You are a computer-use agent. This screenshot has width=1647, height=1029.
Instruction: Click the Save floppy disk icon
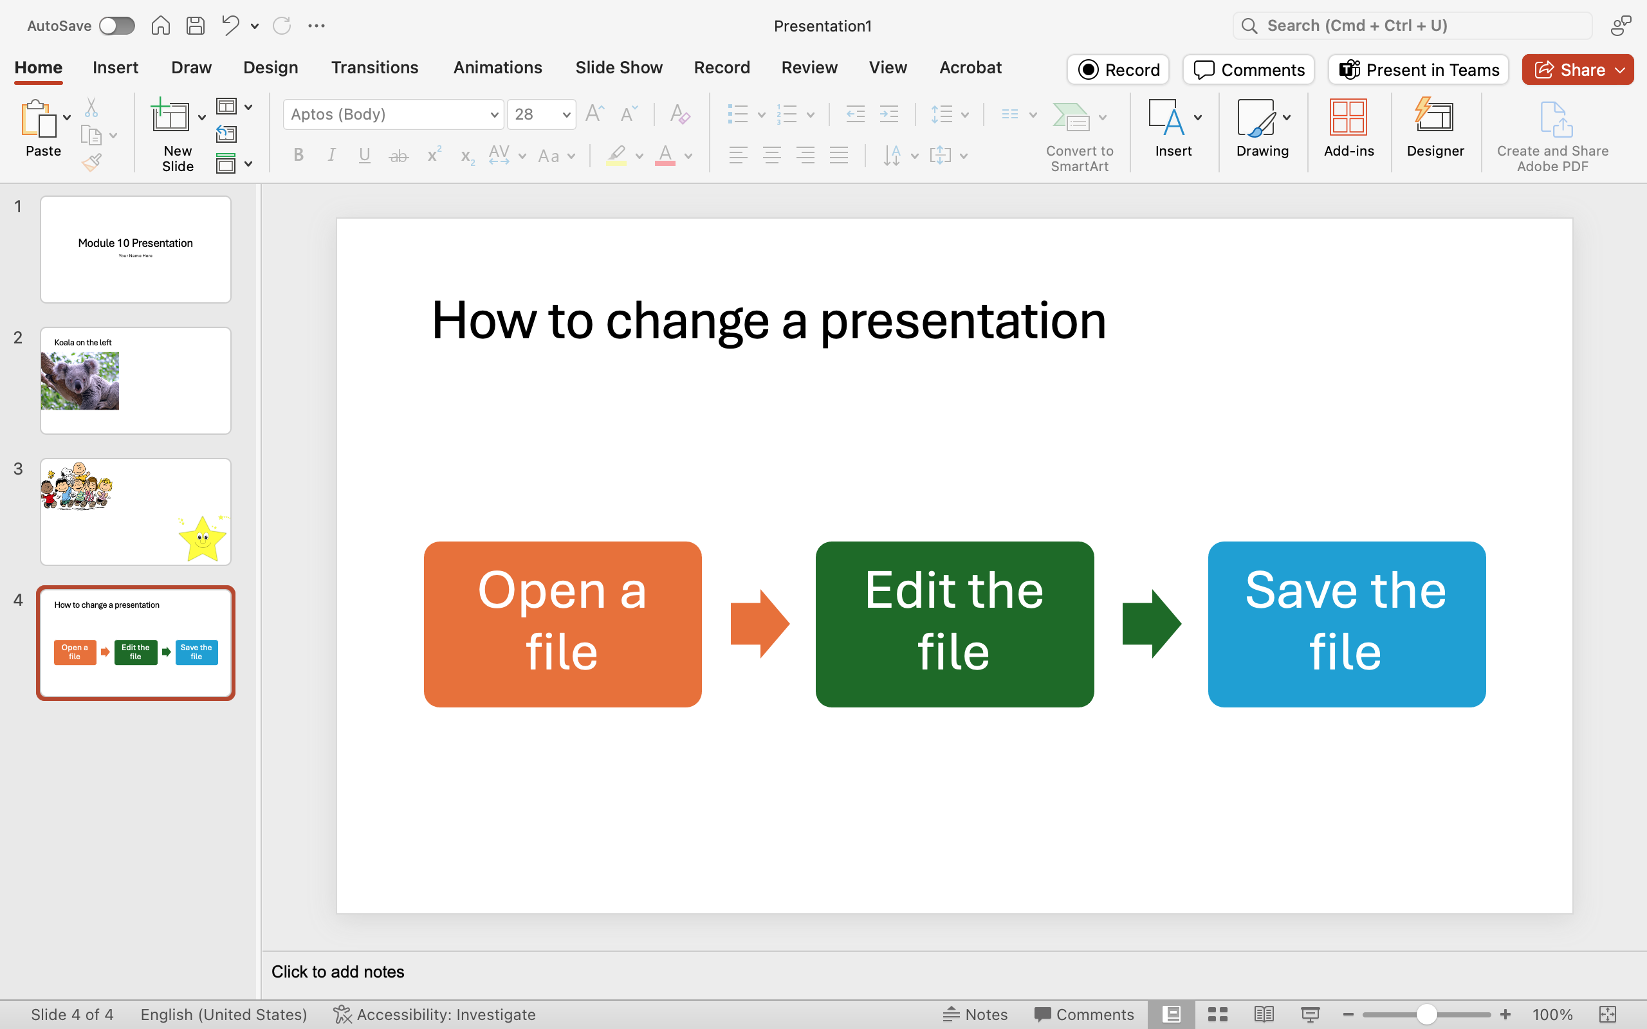click(x=196, y=26)
